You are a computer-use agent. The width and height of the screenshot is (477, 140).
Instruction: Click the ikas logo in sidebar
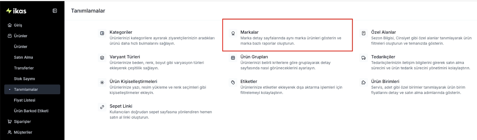[16, 11]
